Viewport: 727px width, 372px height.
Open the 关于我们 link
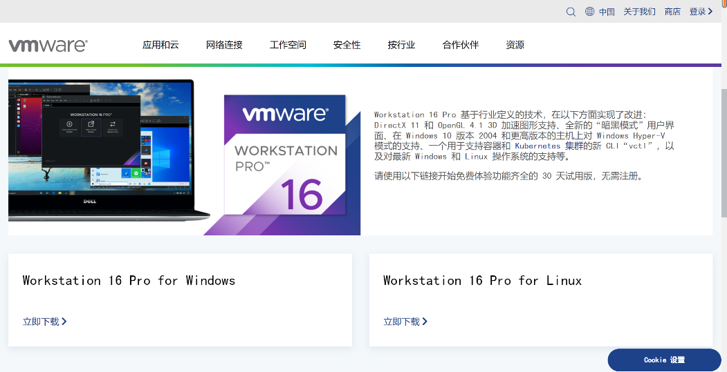coord(639,12)
